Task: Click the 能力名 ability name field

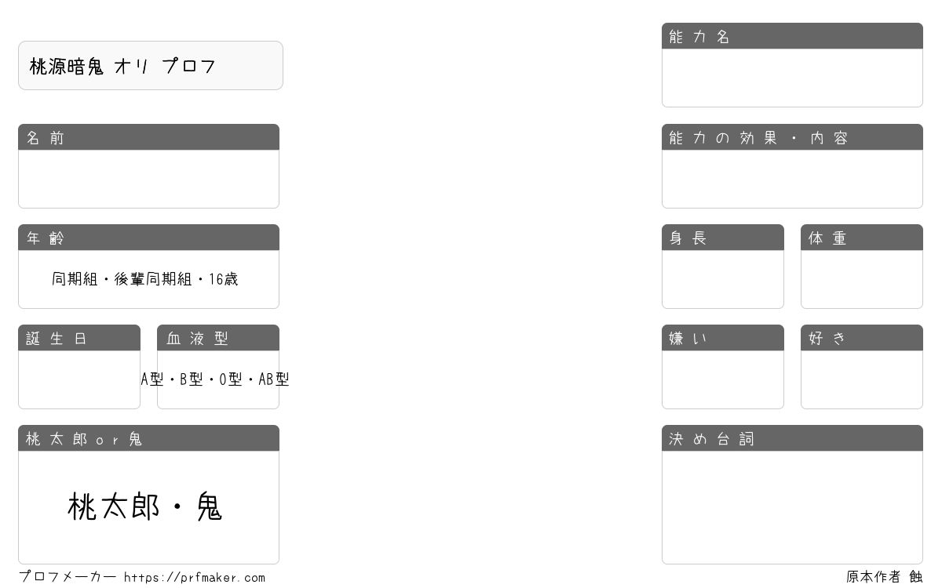Action: (792, 78)
